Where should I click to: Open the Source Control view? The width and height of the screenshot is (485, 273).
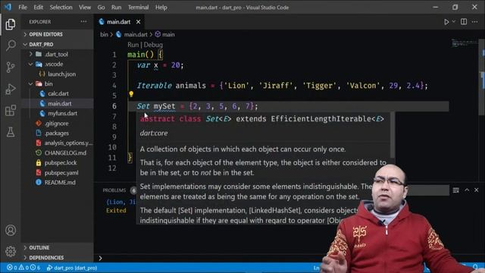11,67
